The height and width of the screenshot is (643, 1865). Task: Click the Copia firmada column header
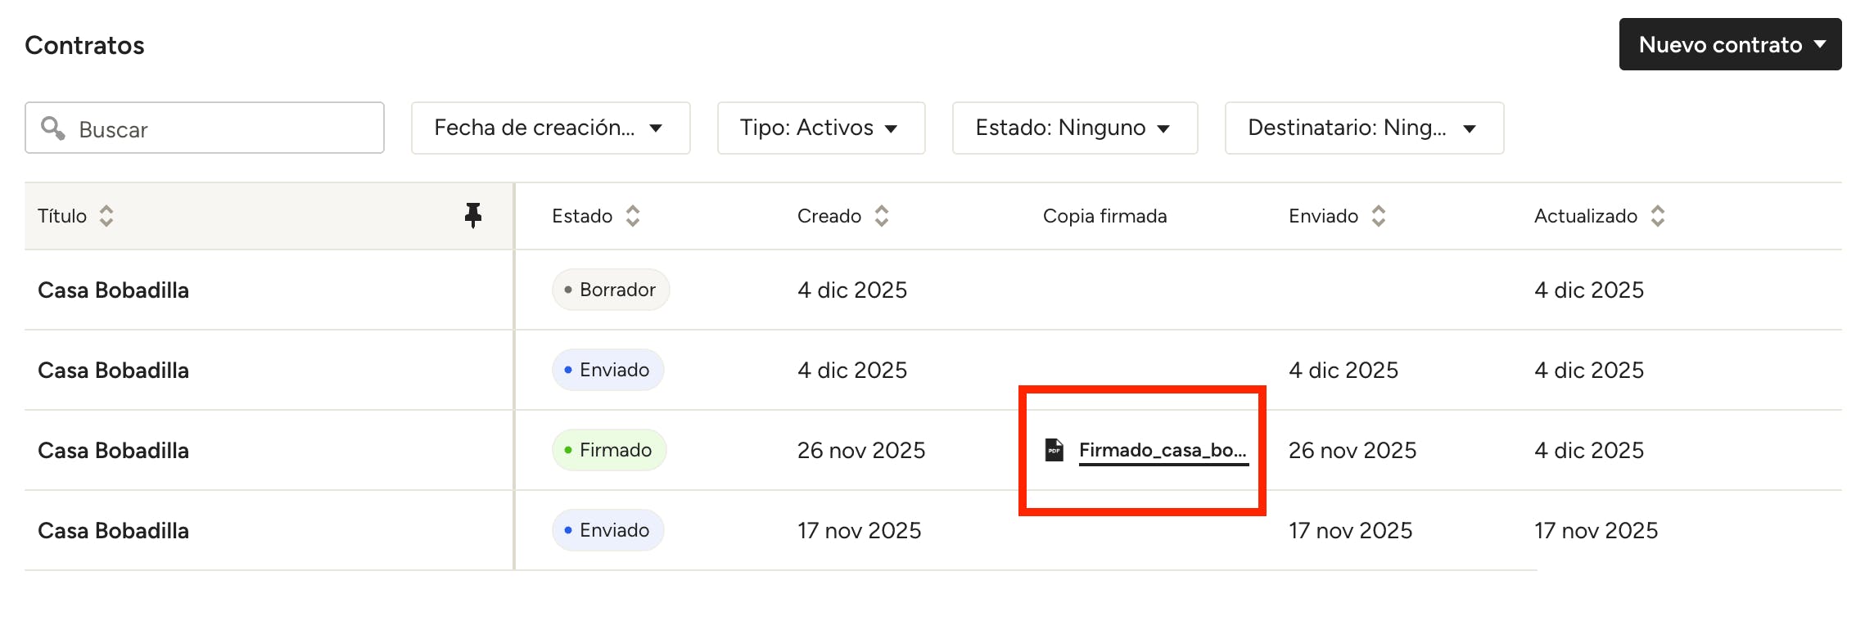click(1104, 216)
